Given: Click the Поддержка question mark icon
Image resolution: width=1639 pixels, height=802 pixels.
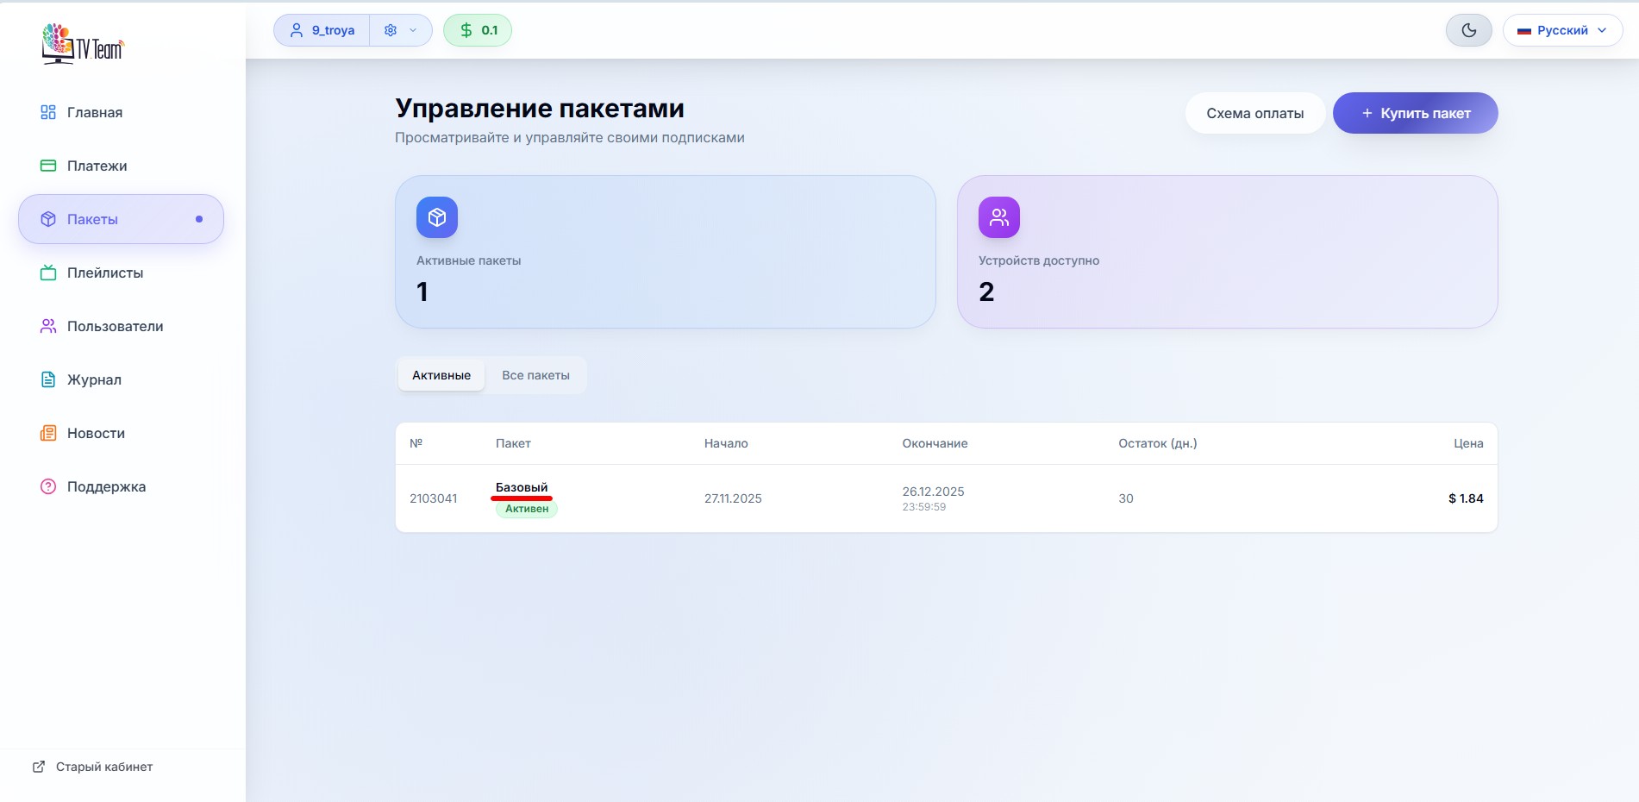Looking at the screenshot, I should [x=48, y=486].
